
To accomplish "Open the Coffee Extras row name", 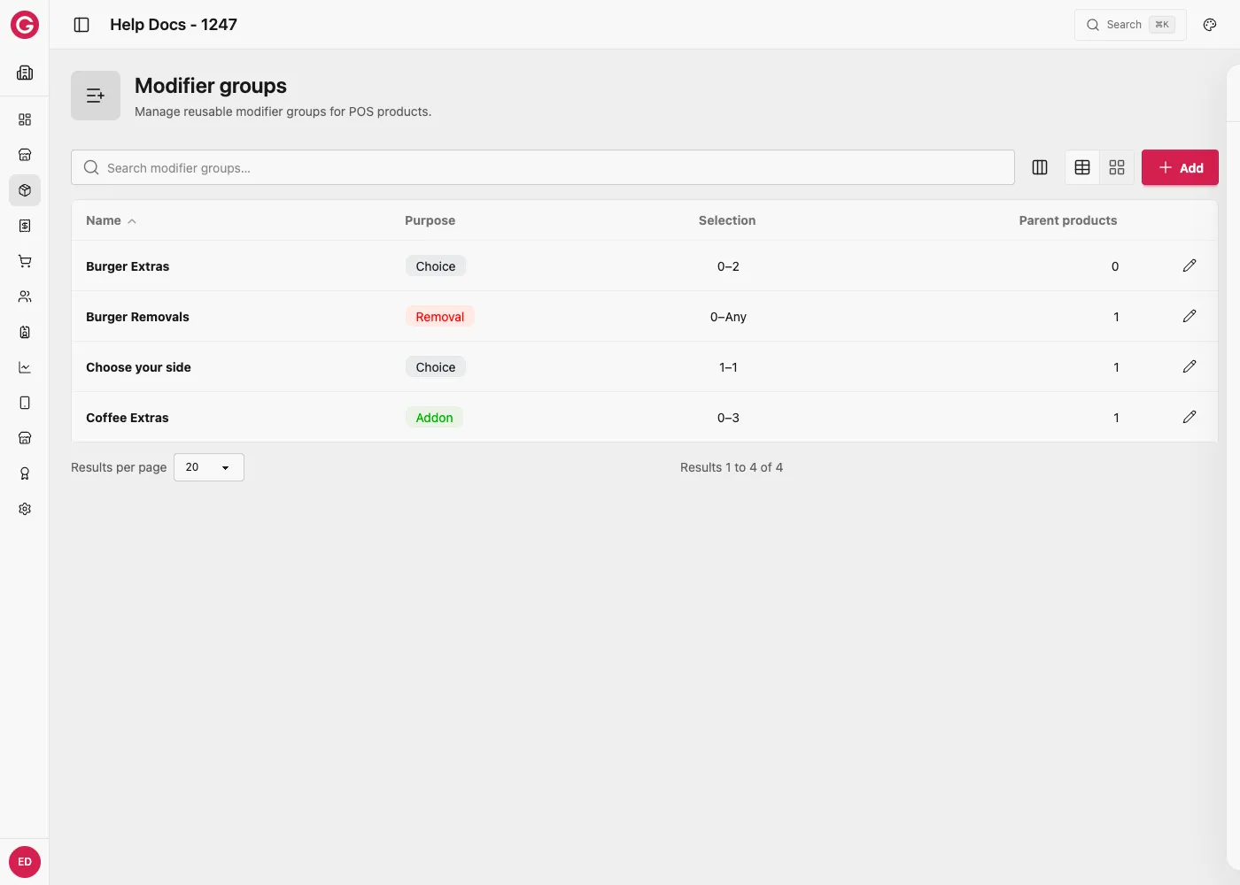I will coord(127,418).
